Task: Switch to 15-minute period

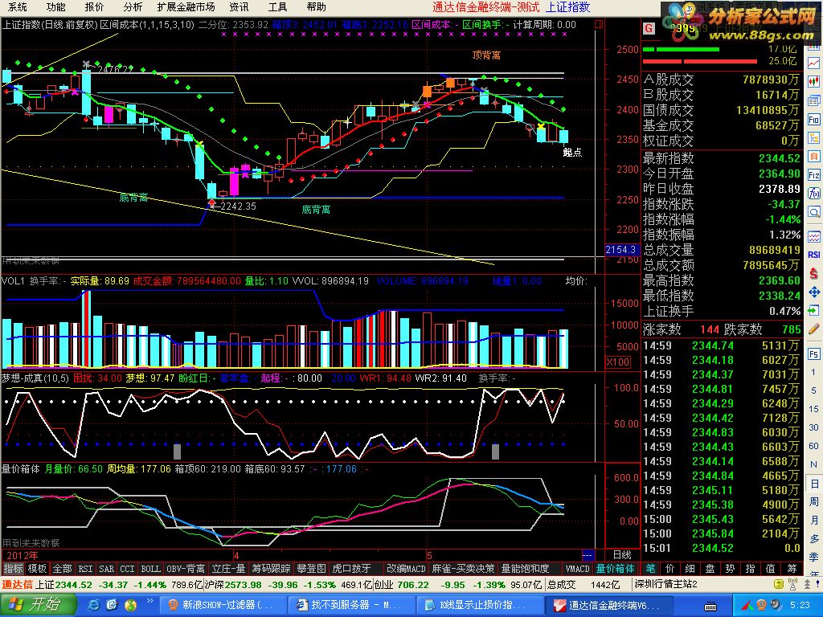Action: 814,409
